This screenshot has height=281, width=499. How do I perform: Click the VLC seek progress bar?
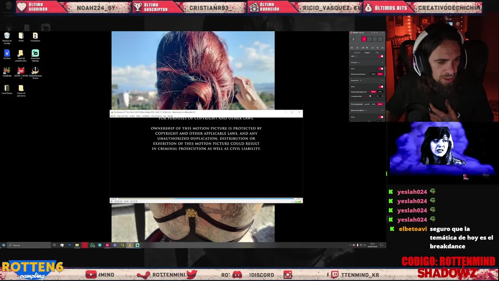point(205,199)
